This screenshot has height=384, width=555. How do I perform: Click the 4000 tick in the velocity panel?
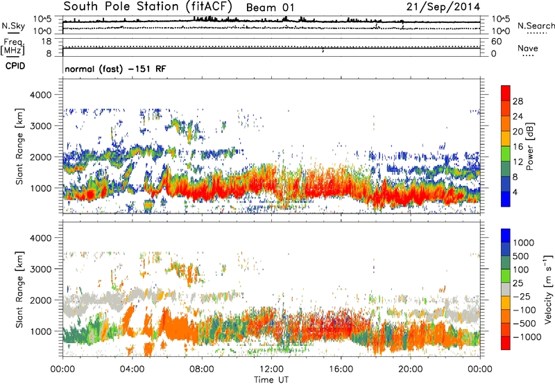(x=41, y=238)
